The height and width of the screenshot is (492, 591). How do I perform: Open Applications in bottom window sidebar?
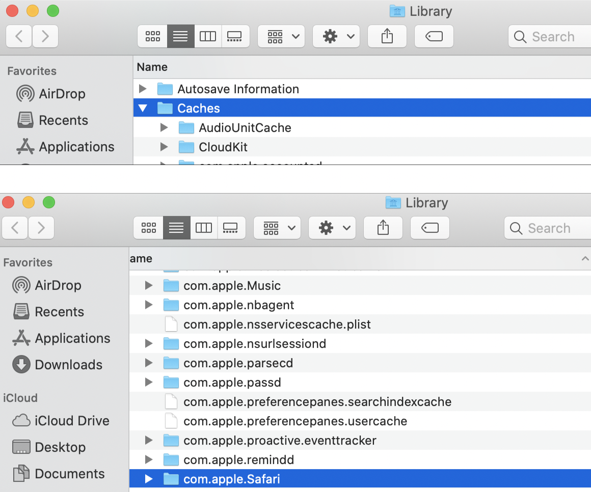(61, 338)
